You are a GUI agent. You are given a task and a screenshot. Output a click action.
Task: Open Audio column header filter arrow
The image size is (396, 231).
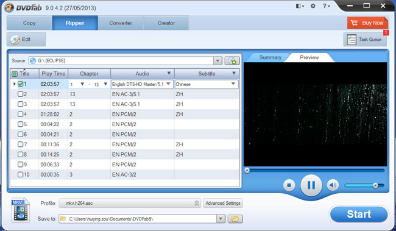tap(169, 73)
